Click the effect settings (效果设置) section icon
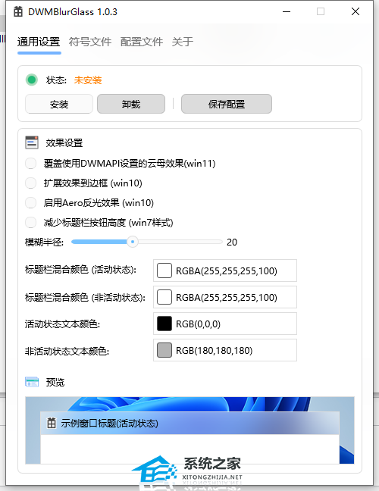 pos(32,142)
